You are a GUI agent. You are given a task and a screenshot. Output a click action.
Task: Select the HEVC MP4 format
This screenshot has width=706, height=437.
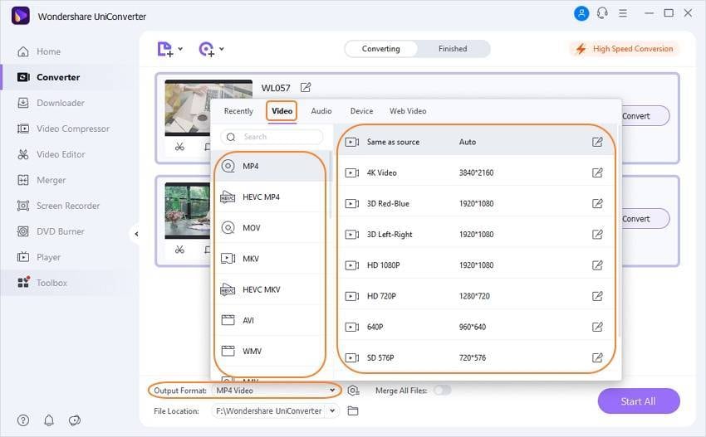(270, 197)
